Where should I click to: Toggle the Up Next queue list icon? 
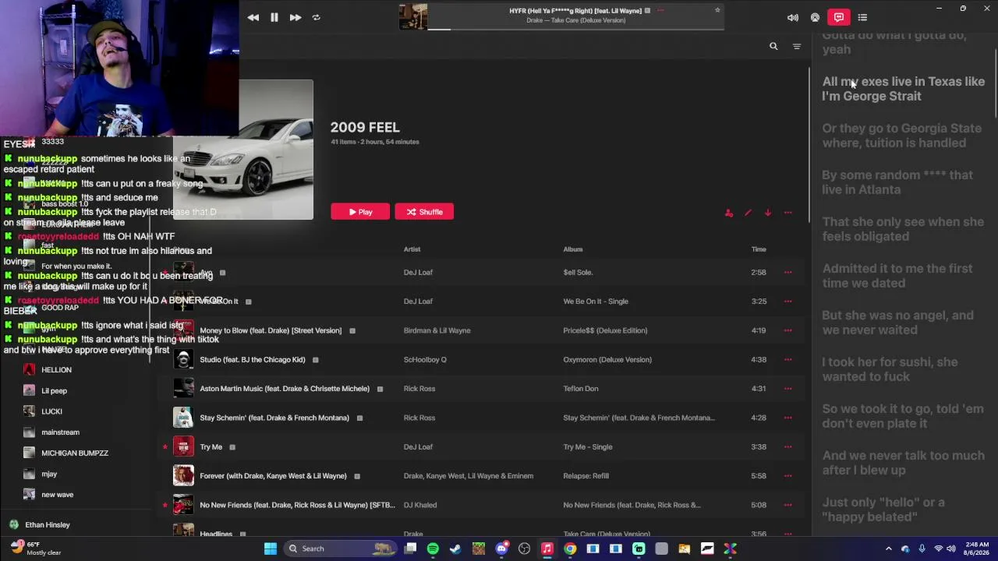pyautogui.click(x=862, y=17)
